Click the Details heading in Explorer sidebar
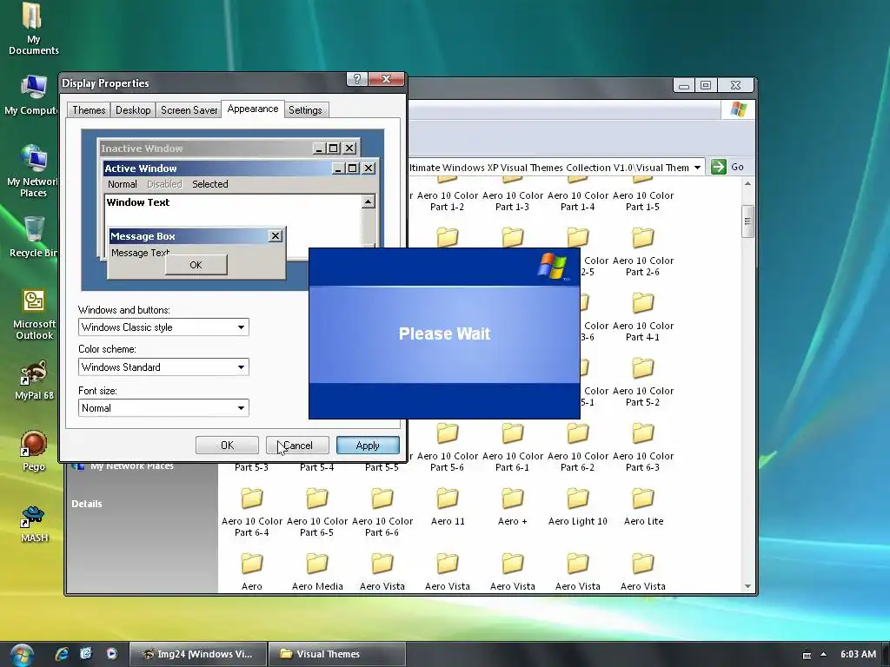The height and width of the screenshot is (667, 890). 87,504
